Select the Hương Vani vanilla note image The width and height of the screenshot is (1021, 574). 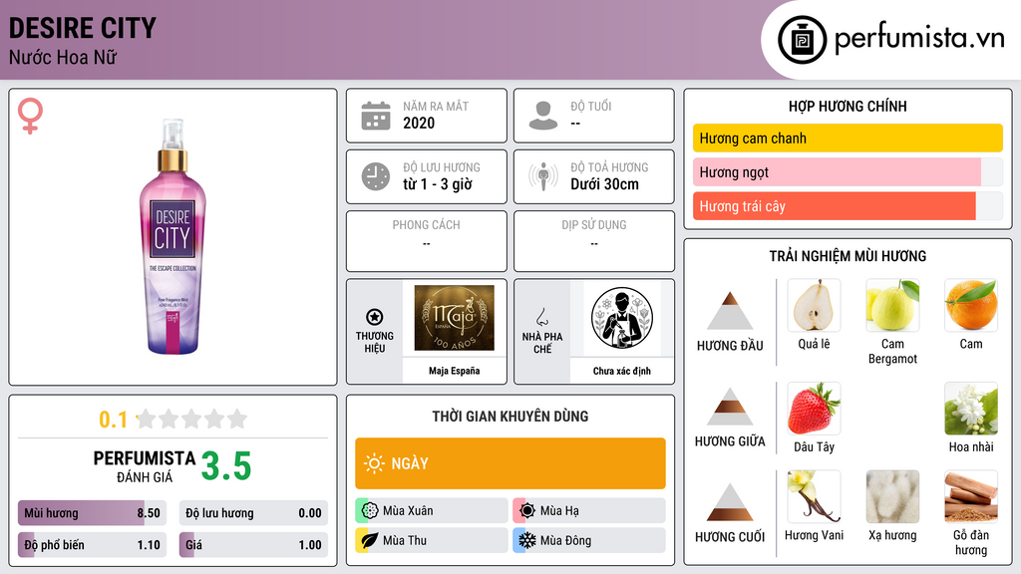click(x=814, y=496)
